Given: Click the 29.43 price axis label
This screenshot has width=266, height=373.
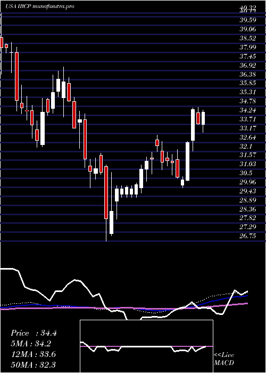Looking at the screenshot, I should [x=248, y=191].
